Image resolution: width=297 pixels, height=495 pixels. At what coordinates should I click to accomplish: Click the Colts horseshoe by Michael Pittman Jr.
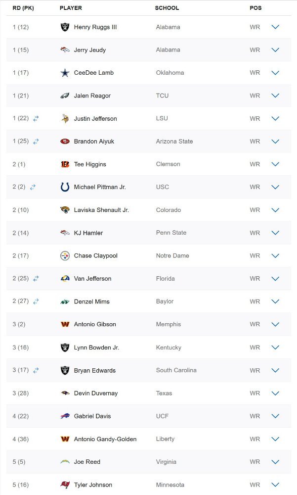pos(65,187)
